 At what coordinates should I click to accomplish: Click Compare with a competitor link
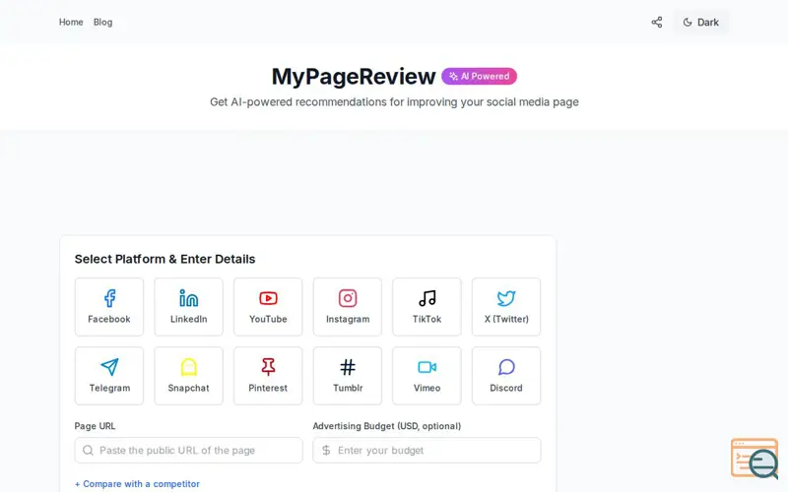click(137, 484)
